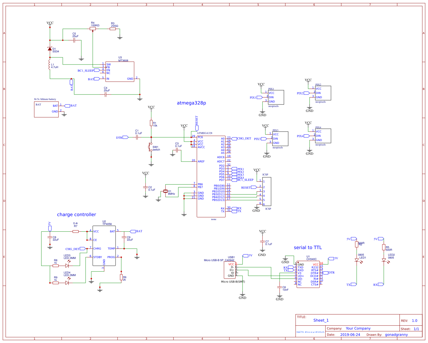Image resolution: width=428 pixels, height=343 pixels.
Task: Select the R2 500R resistor symbol
Action: coord(357,244)
